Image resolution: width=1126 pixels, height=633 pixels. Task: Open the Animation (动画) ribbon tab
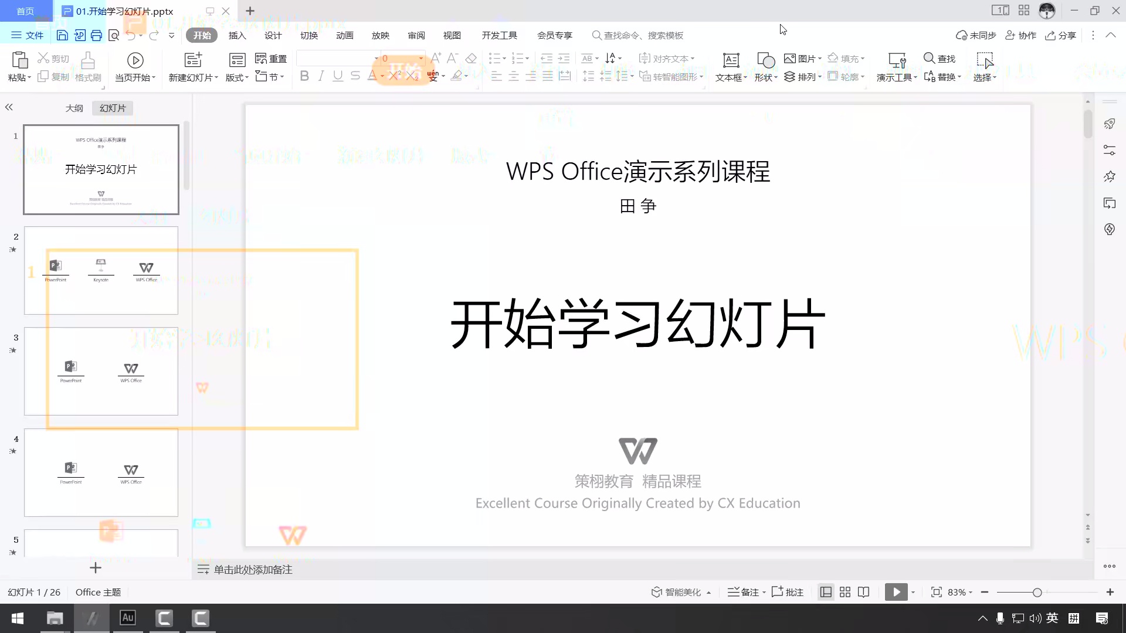pos(345,36)
